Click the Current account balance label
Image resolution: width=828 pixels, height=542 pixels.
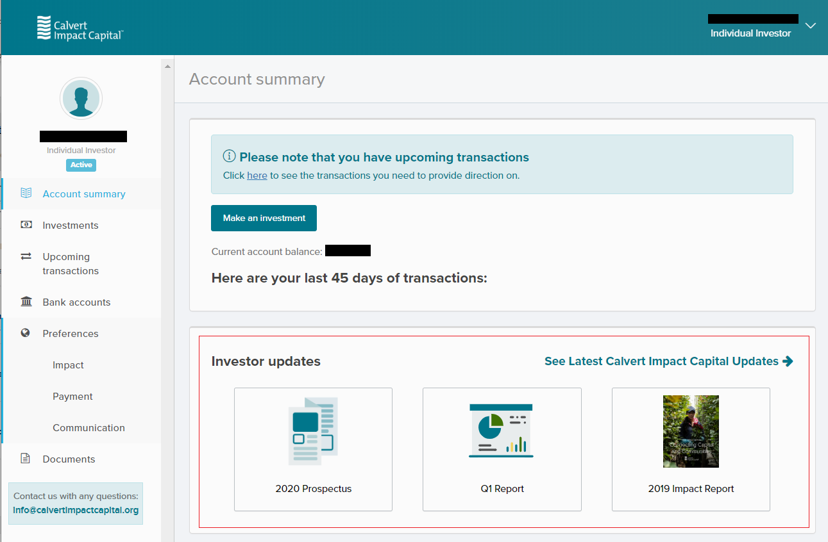(x=267, y=252)
